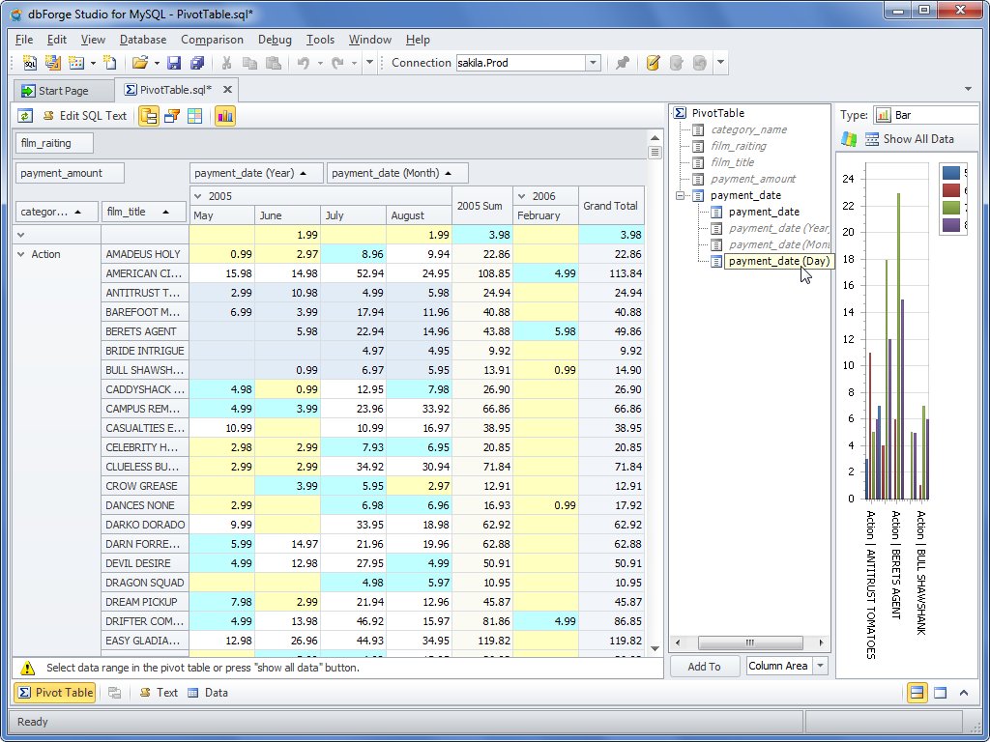
Task: Collapse the 2005 year column group
Action: [x=197, y=196]
